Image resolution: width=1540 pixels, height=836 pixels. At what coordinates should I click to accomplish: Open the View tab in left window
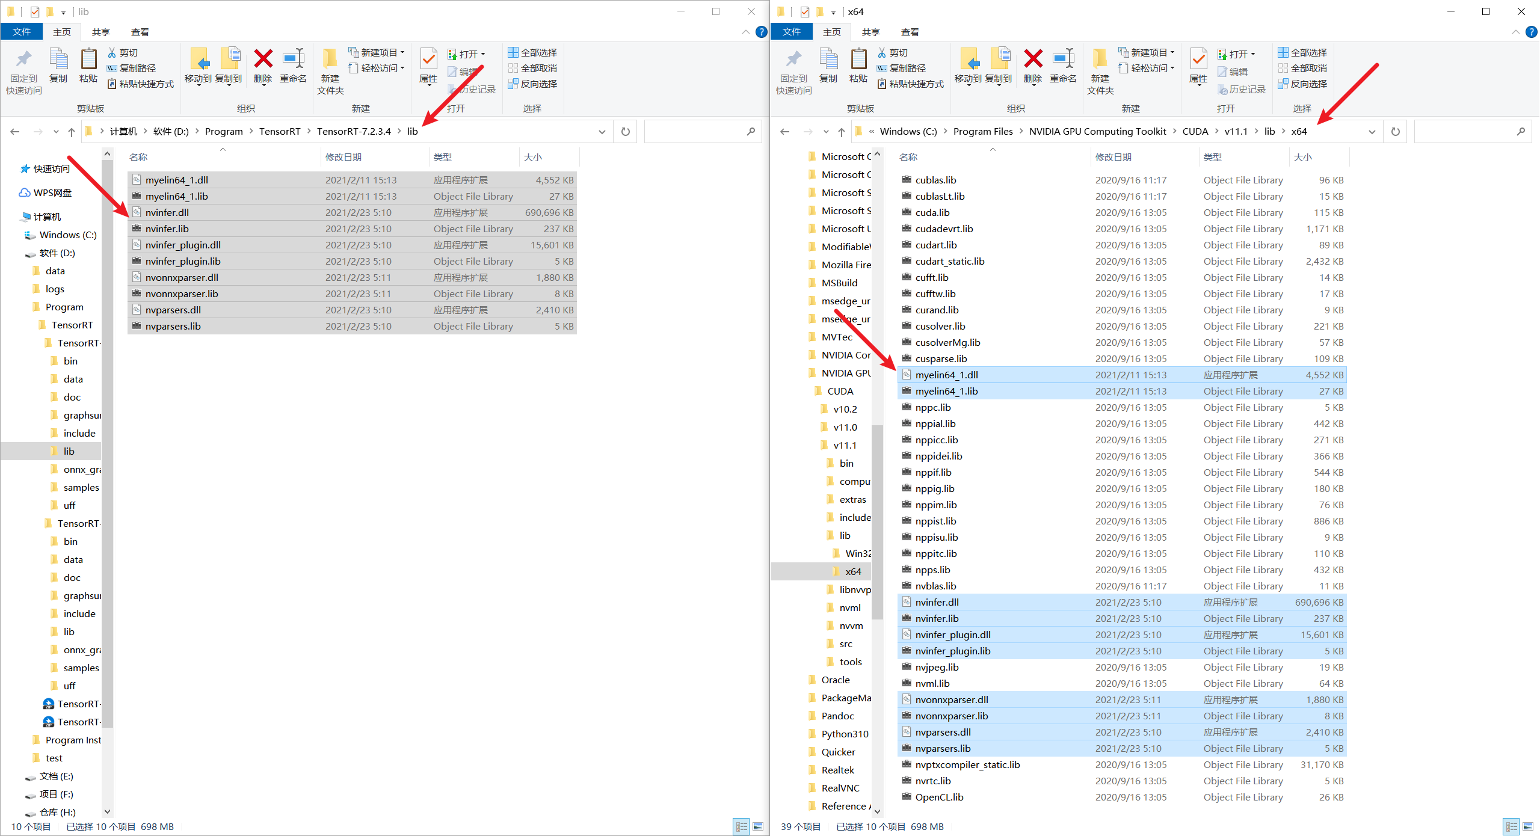[140, 32]
